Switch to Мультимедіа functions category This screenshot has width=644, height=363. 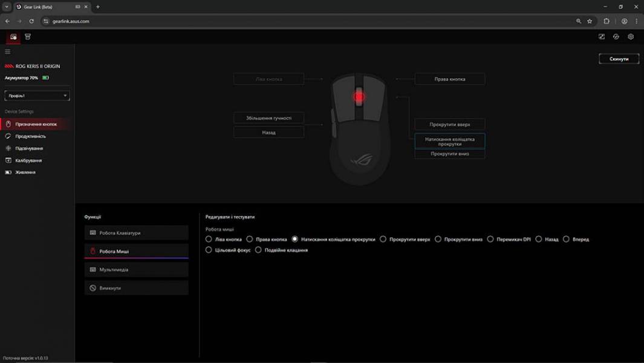(x=135, y=270)
